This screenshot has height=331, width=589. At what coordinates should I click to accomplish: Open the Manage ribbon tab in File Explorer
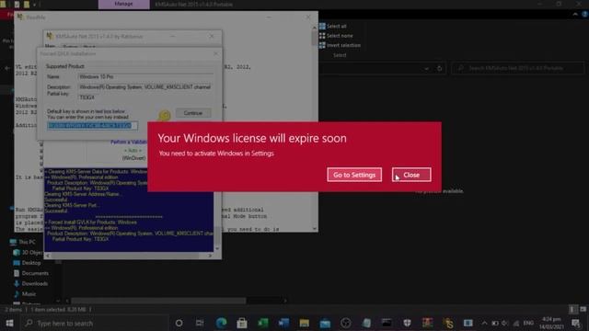coord(123,4)
